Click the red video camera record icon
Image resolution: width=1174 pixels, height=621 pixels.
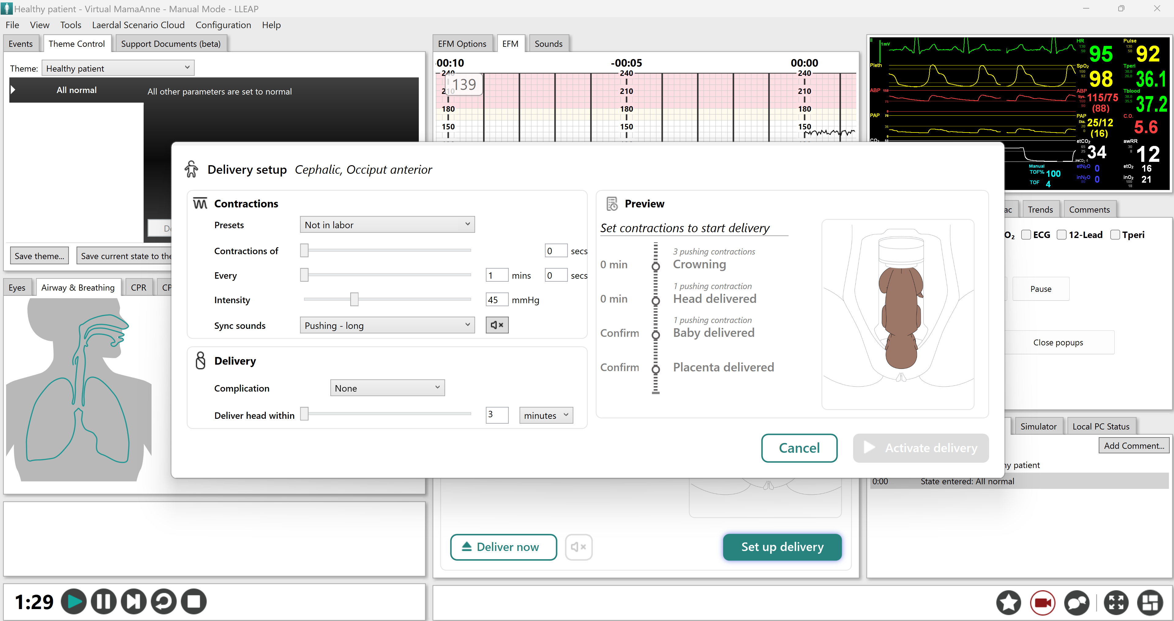point(1042,602)
